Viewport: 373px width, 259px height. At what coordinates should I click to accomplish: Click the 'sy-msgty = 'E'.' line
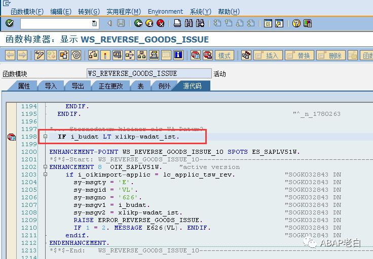pos(103,182)
